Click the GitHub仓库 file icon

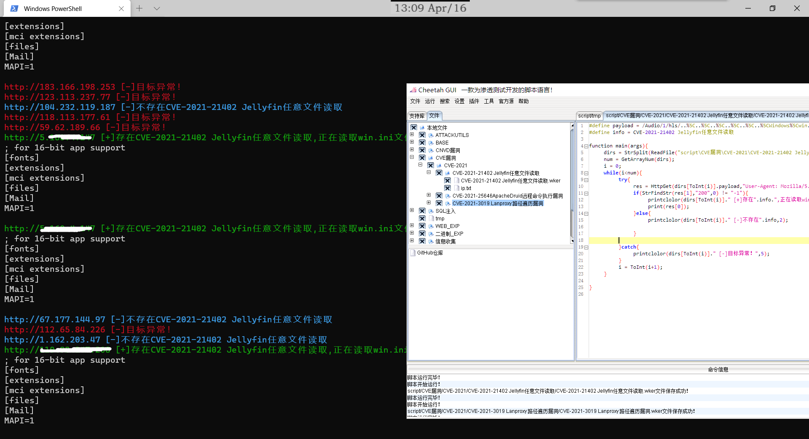pyautogui.click(x=413, y=253)
